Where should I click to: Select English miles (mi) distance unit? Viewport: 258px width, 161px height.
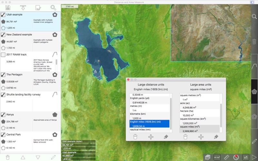(149, 124)
